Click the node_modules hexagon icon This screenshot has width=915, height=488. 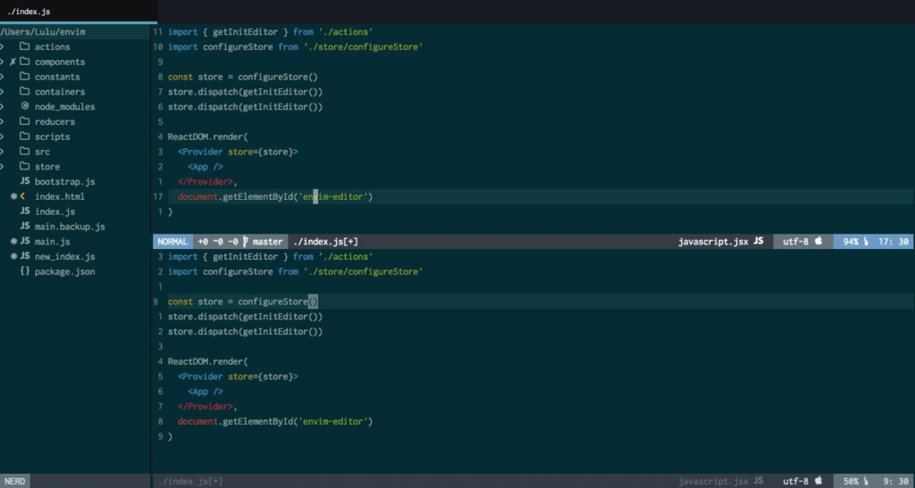point(25,107)
